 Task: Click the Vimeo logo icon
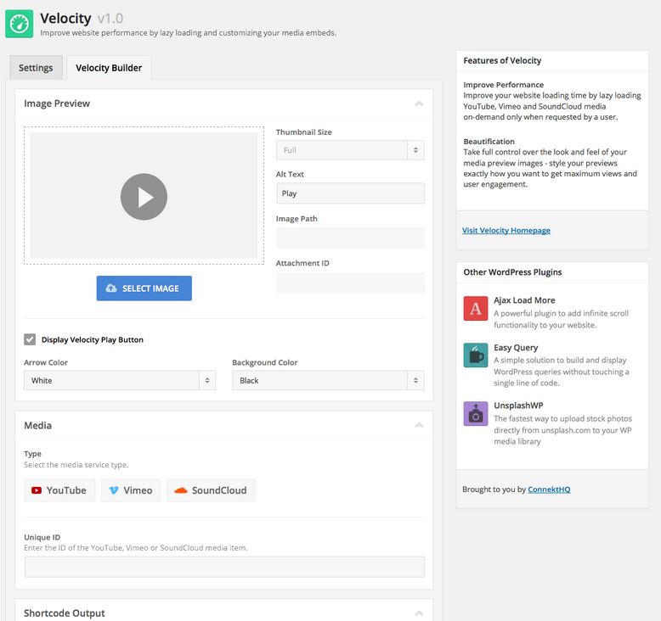coord(114,490)
